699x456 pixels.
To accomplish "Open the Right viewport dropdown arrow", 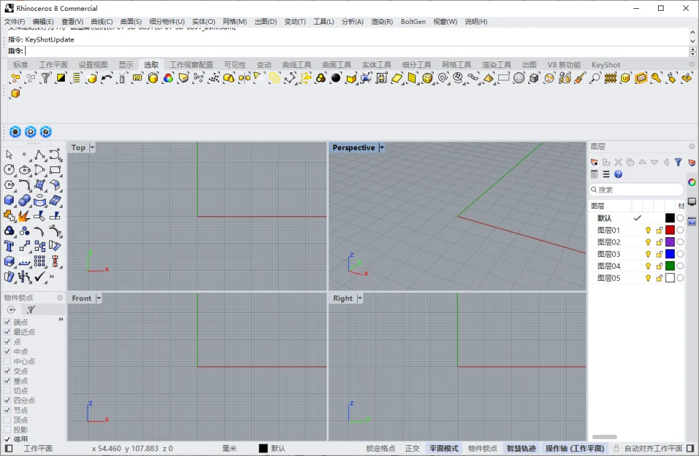I will pos(360,299).
